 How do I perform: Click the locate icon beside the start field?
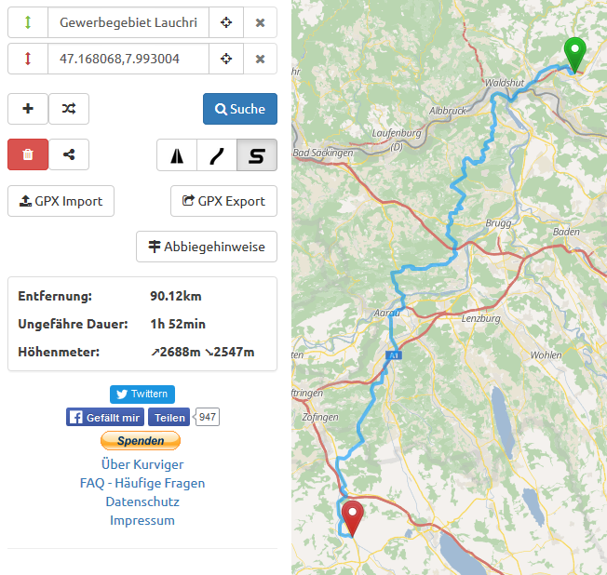coord(225,22)
